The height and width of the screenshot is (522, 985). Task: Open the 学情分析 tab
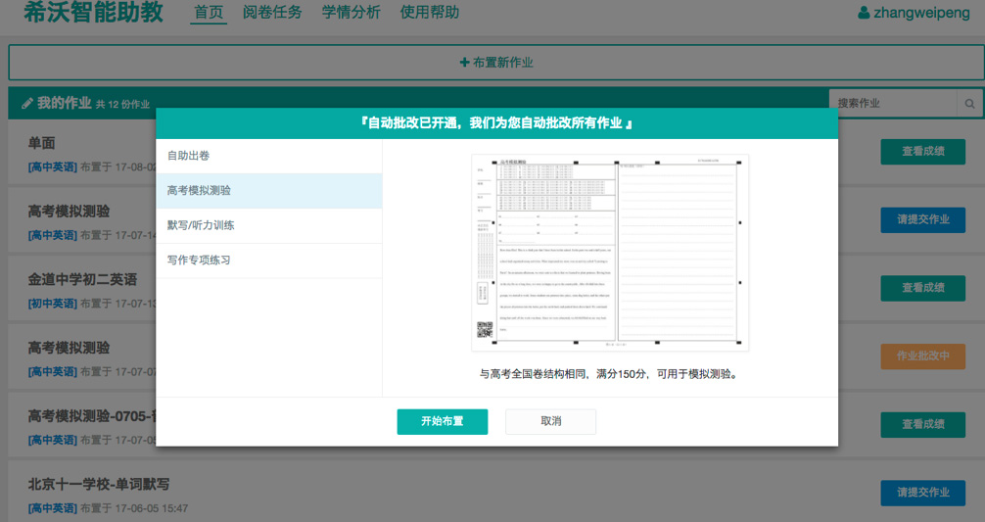pos(351,13)
